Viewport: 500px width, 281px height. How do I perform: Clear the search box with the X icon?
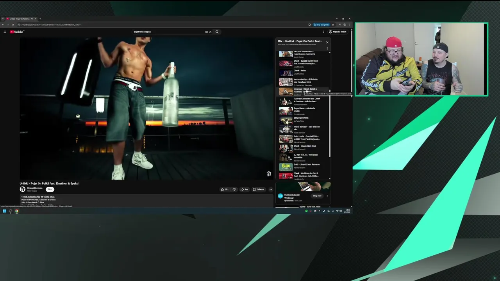click(210, 32)
